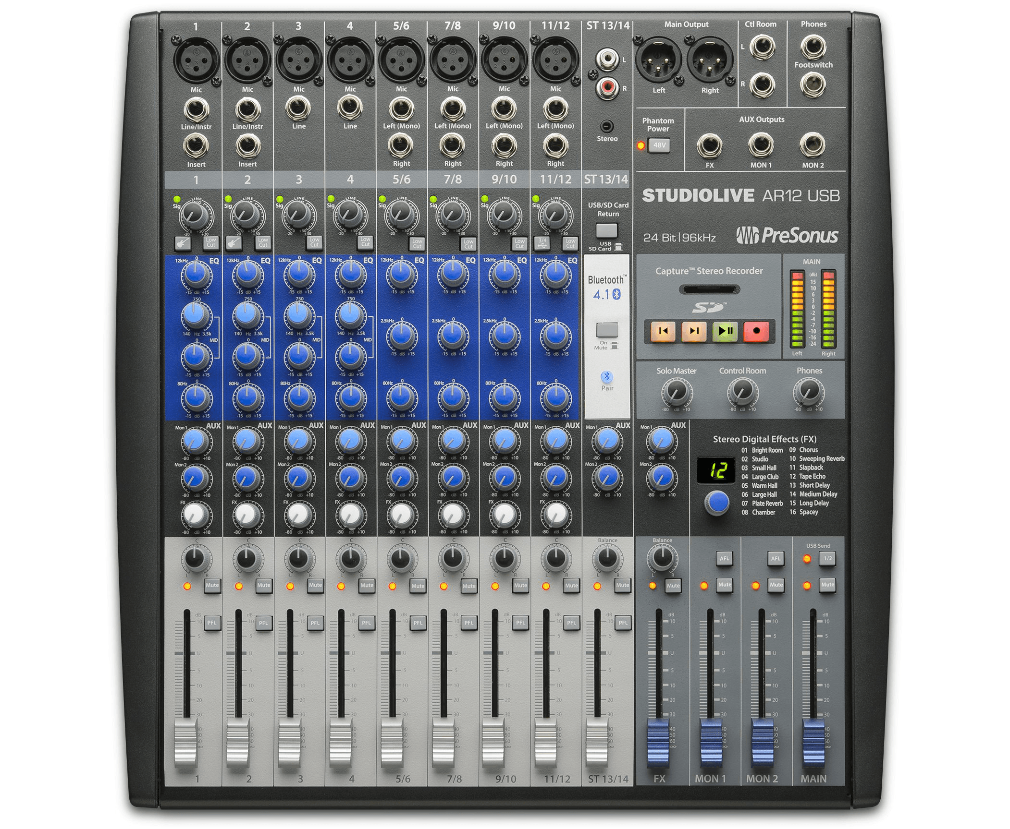1010x829 pixels.
Task: Mute the ST 13/14 channel
Action: pos(623,586)
